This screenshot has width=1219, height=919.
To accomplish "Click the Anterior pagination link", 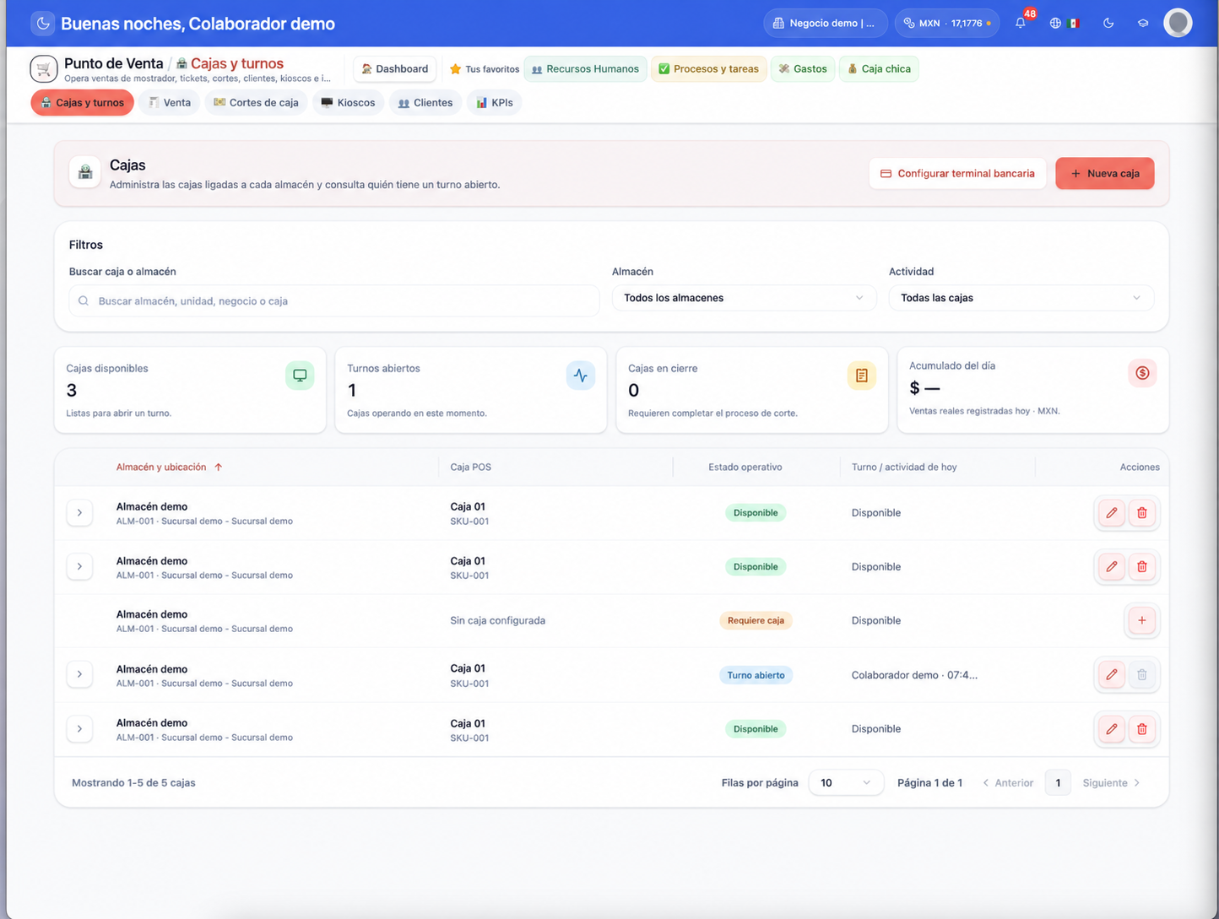I will [x=1008, y=783].
